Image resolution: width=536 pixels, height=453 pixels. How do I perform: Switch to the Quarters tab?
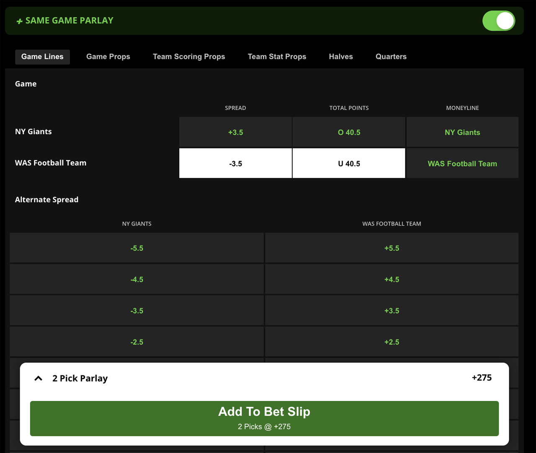click(391, 57)
